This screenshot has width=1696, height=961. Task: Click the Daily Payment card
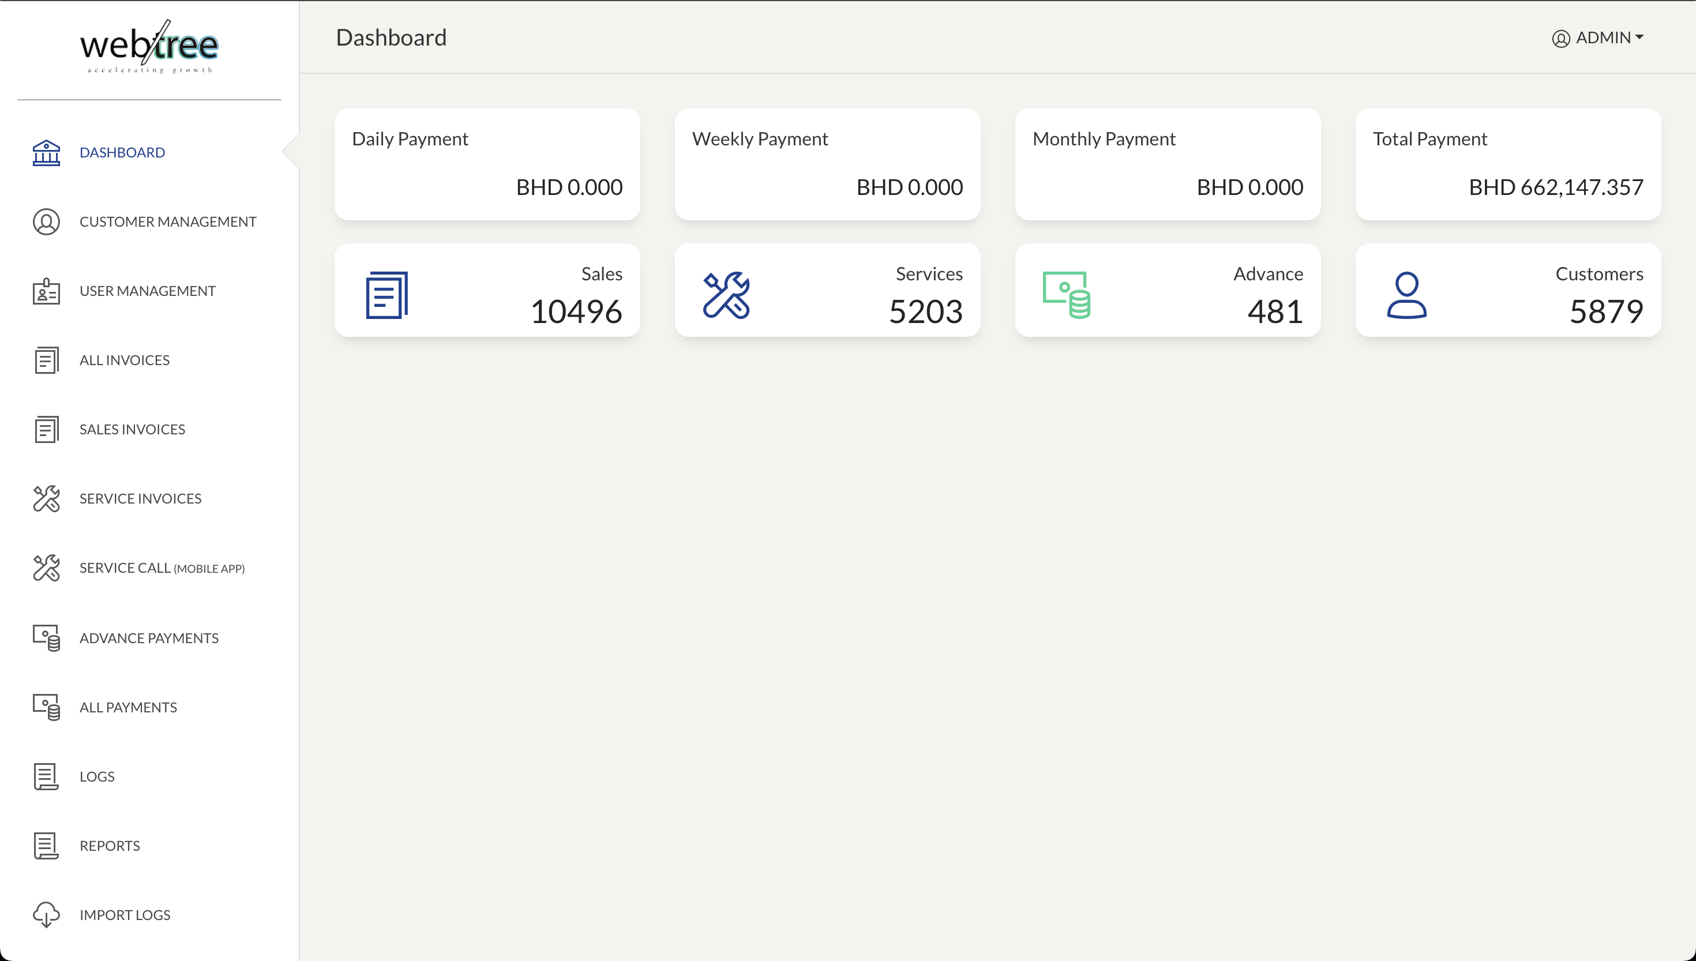click(487, 163)
